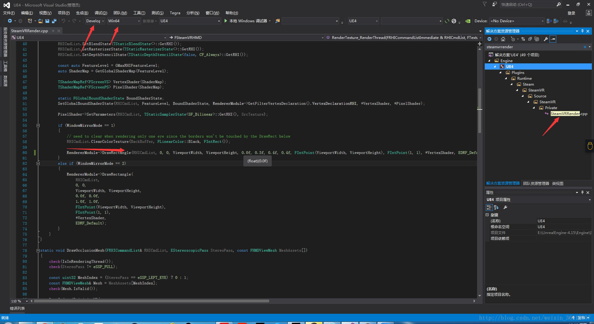This screenshot has width=594, height=324.
Task: Open the 错误列表 error list panel
Action: (17, 309)
